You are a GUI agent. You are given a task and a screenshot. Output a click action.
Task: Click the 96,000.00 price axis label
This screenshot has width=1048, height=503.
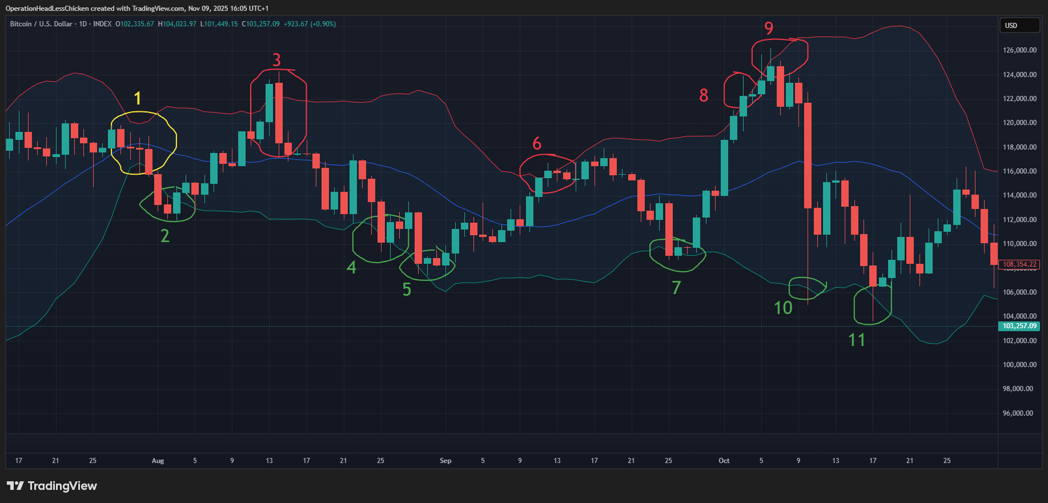1019,413
